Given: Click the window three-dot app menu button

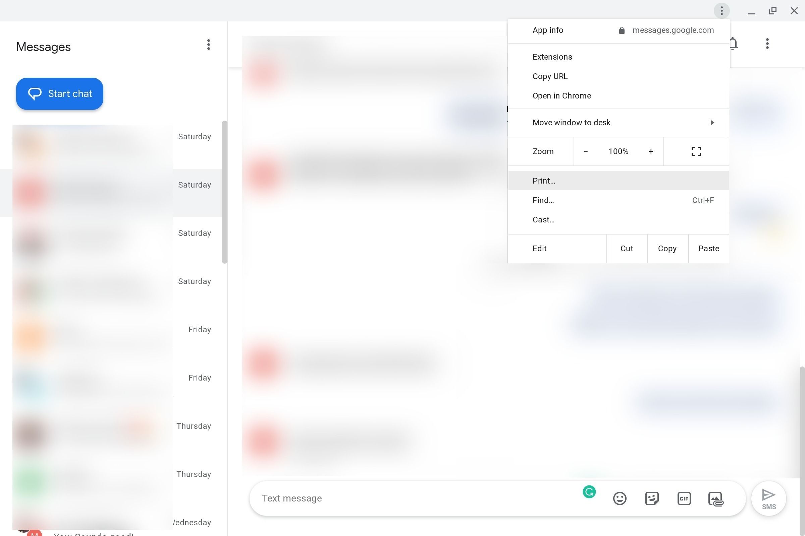Looking at the screenshot, I should [721, 11].
